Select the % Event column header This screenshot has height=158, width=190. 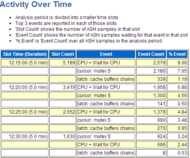click(177, 54)
